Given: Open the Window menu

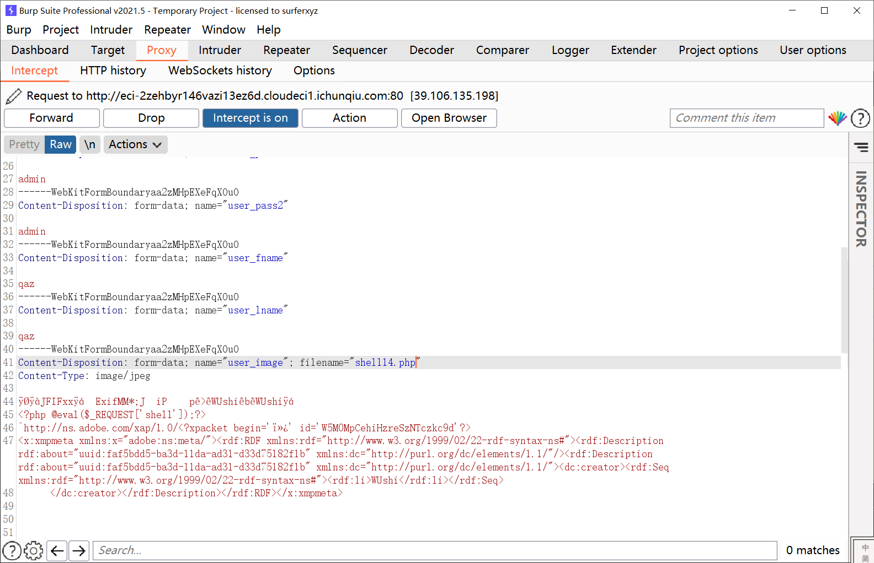Looking at the screenshot, I should tap(223, 30).
